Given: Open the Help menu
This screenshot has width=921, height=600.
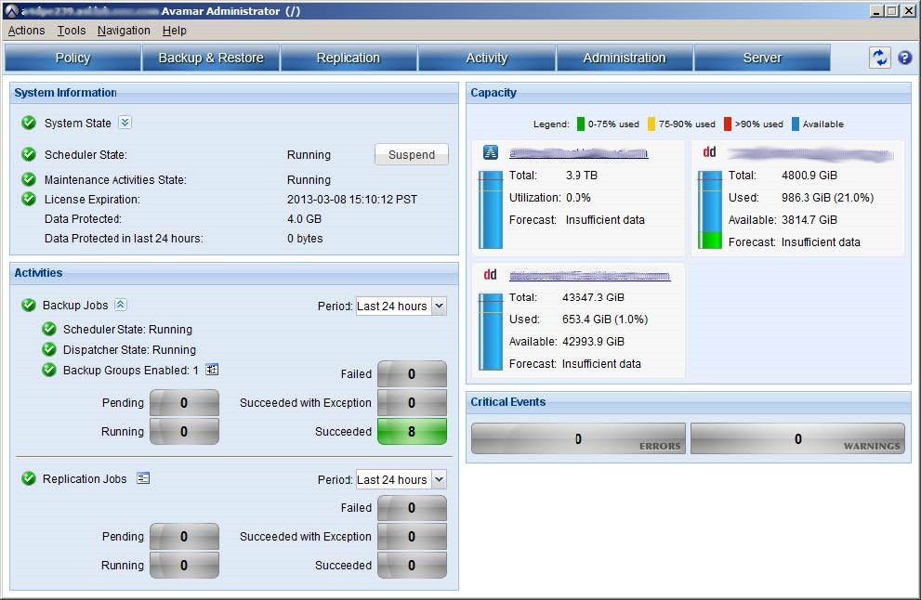Looking at the screenshot, I should (x=175, y=31).
